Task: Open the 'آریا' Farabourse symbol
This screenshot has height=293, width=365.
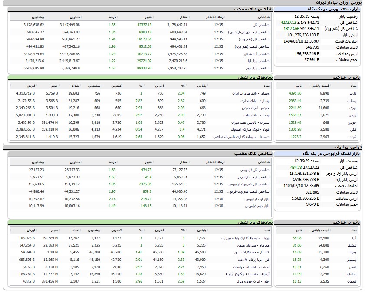Action: tap(353, 238)
